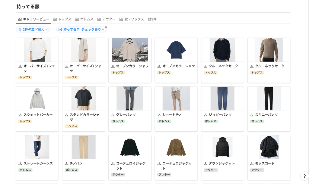The width and height of the screenshot is (309, 184).
Task: Click ボトムス tag on グレーパンツ card
Action: pyautogui.click(x=118, y=121)
